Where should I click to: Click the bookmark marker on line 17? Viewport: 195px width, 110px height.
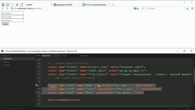coord(37,85)
